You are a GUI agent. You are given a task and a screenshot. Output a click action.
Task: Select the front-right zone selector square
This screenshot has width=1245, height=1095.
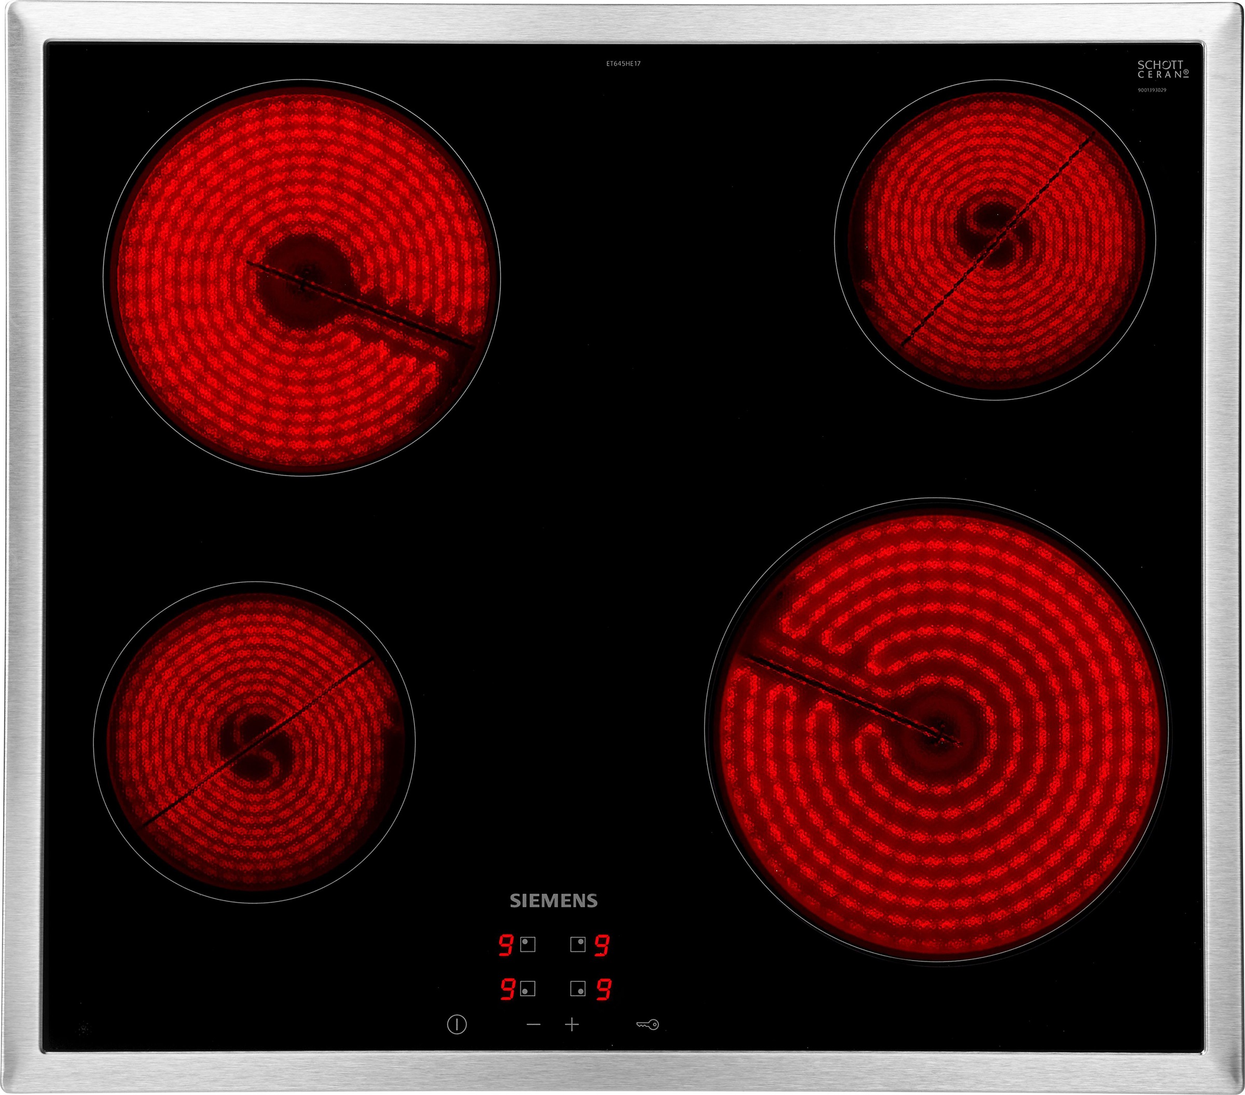coord(577,989)
